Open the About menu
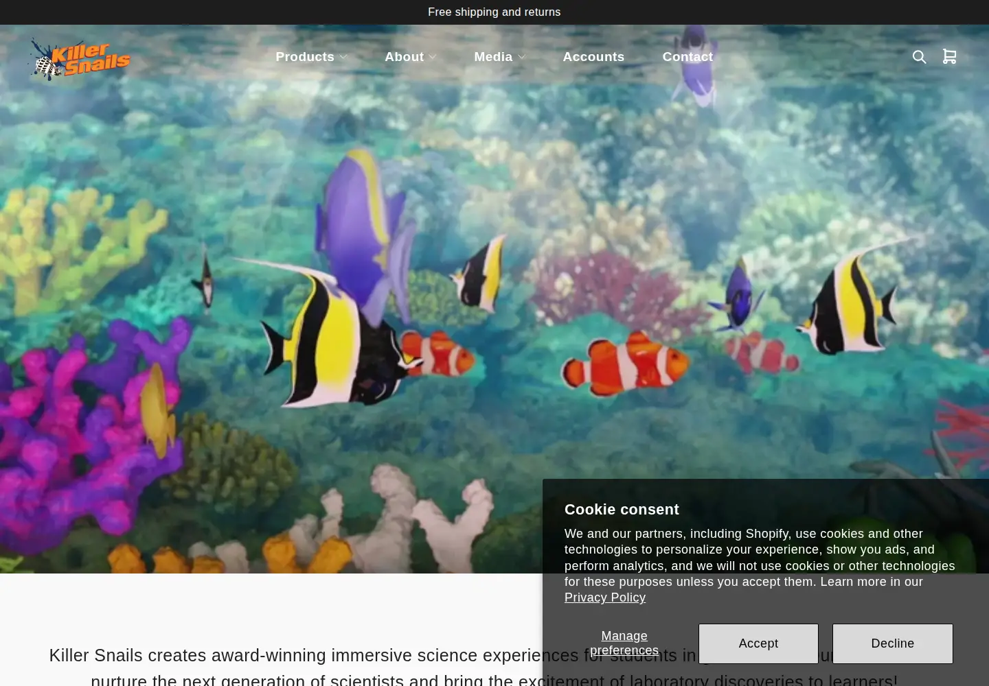The height and width of the screenshot is (686, 989). (404, 57)
